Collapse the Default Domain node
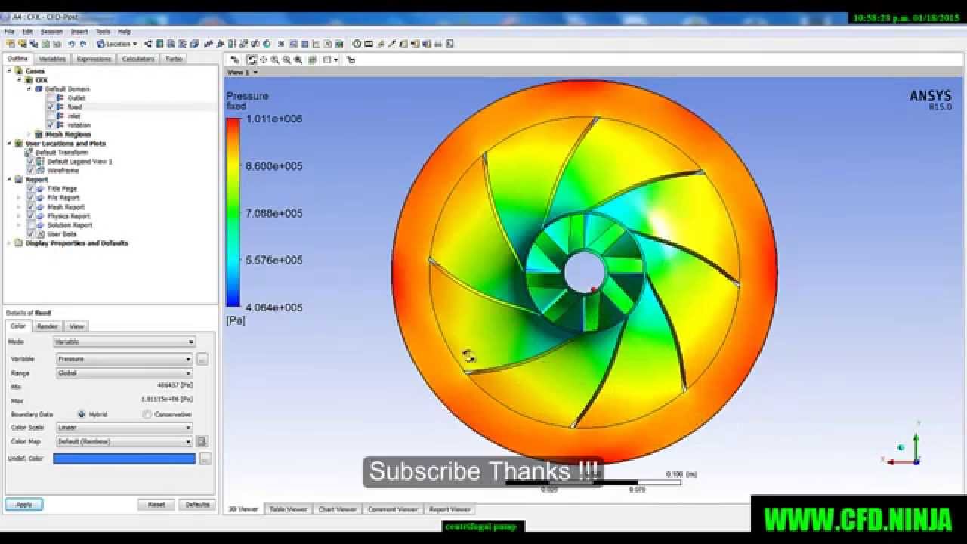 (x=29, y=89)
